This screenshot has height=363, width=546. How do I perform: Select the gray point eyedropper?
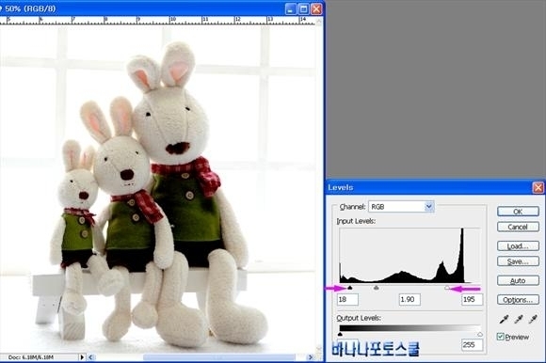pyautogui.click(x=519, y=319)
